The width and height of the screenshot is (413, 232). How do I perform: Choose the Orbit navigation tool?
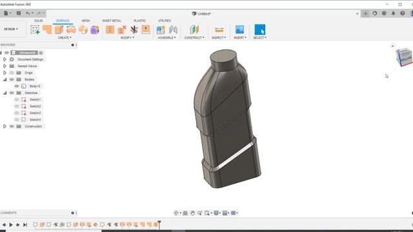point(176,213)
